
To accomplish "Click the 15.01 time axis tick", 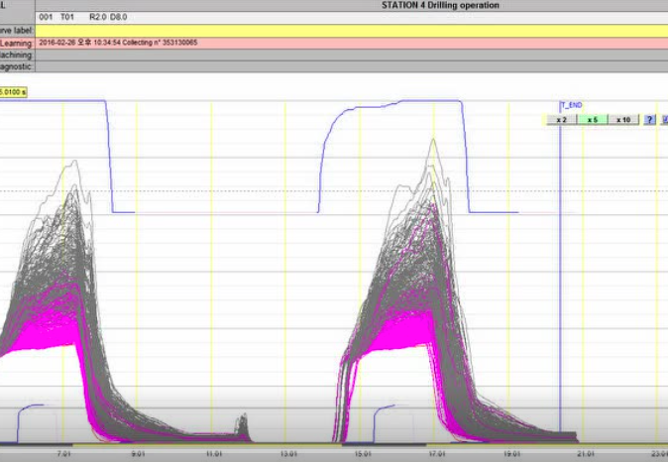I will (361, 453).
